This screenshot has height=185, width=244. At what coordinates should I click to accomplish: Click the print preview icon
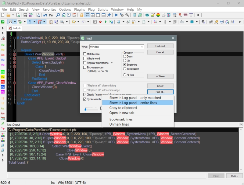38,15
